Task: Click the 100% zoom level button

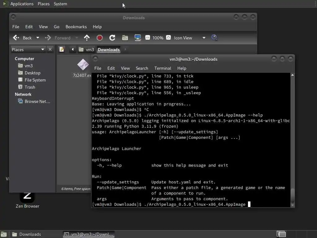Action: 158,38
